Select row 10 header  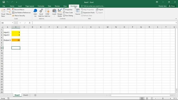coord(2,53)
